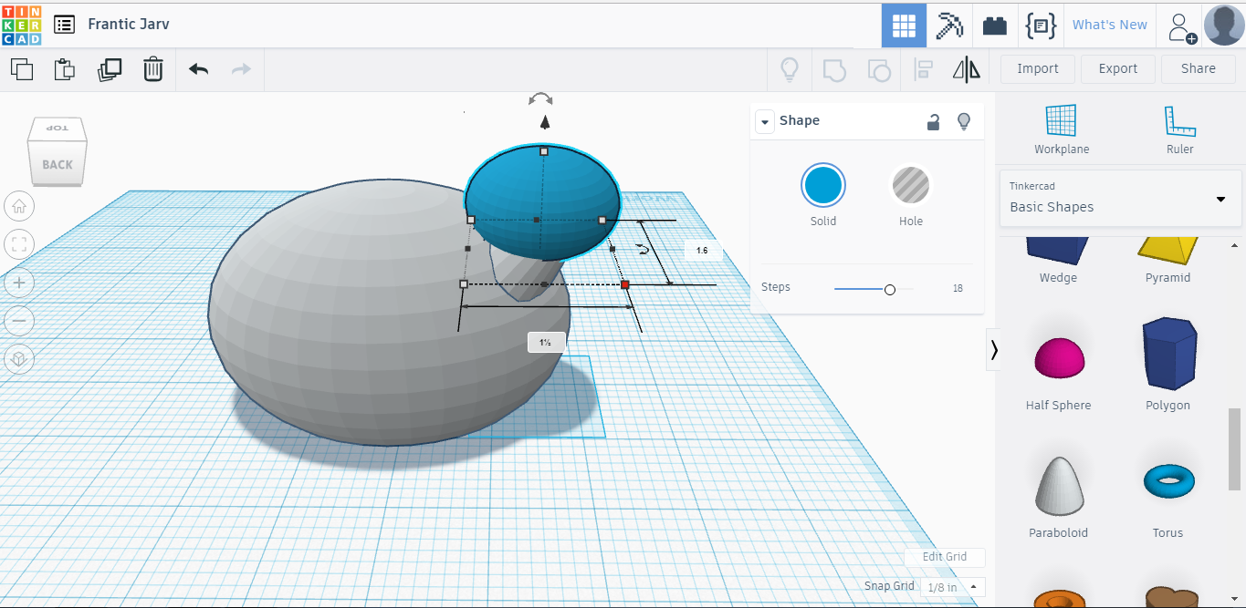This screenshot has width=1246, height=608.
Task: Select the Workplane tool
Action: [x=1062, y=129]
